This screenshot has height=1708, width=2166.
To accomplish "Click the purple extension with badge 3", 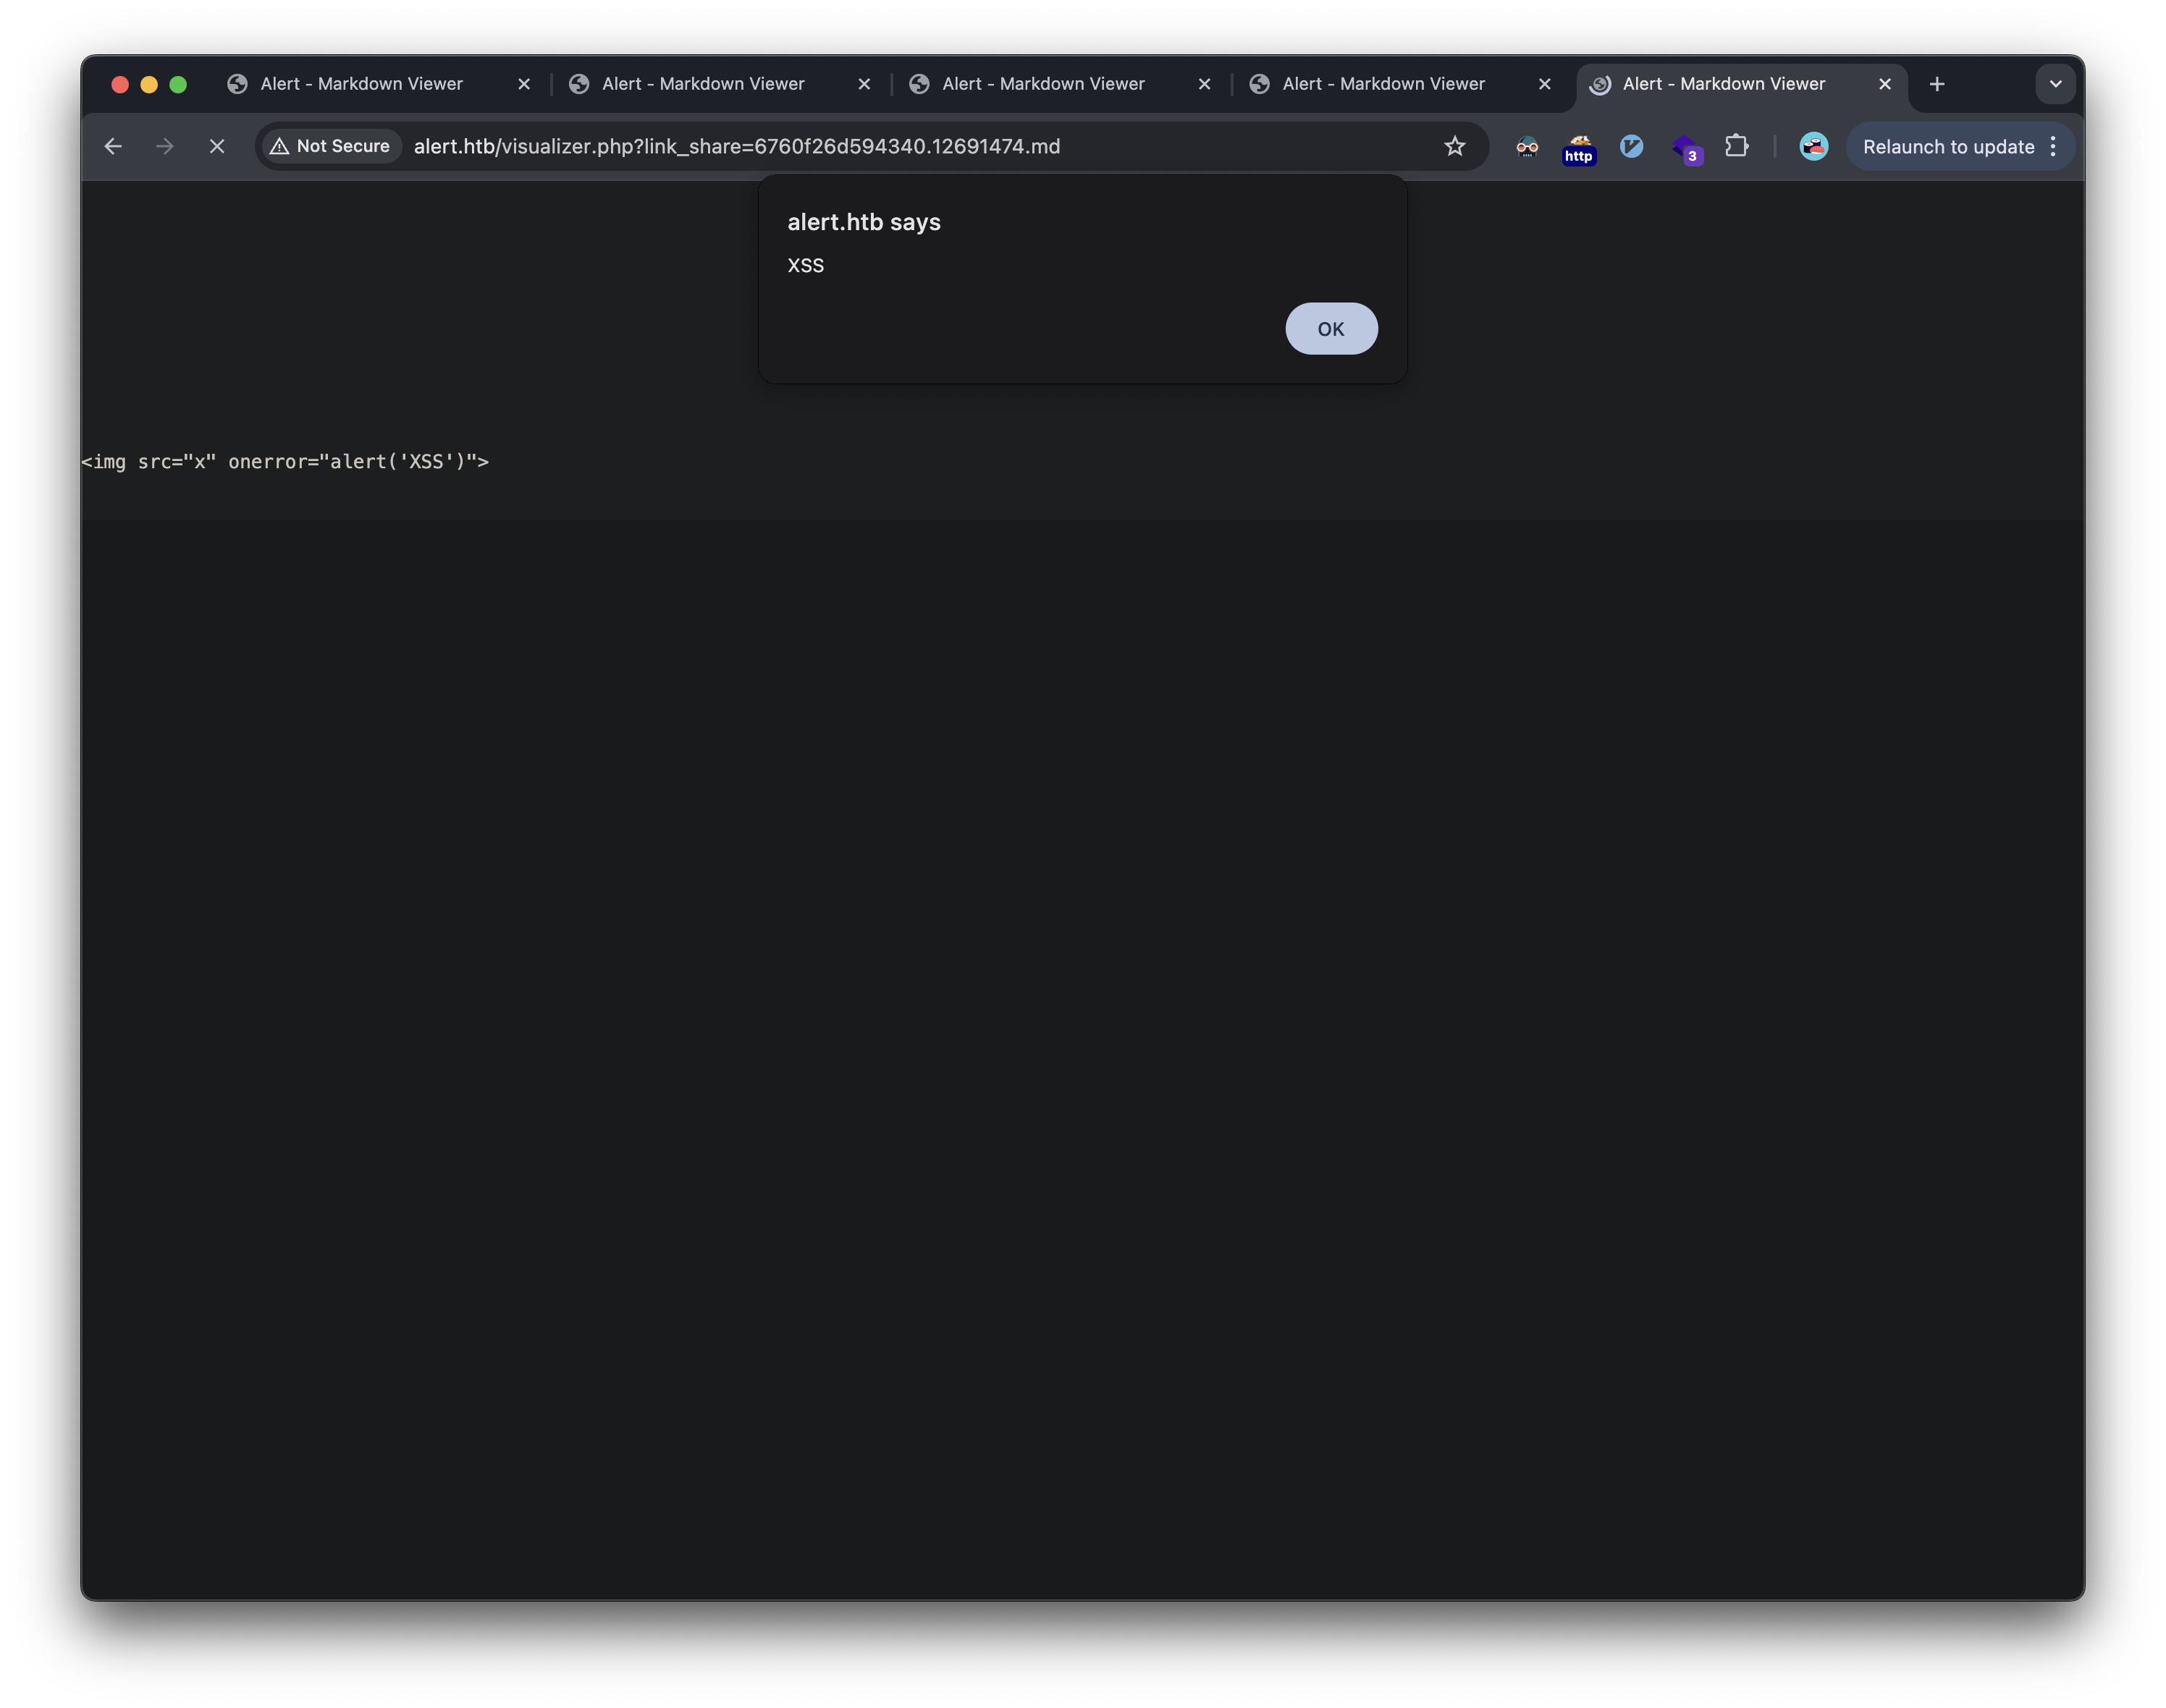I will point(1687,148).
